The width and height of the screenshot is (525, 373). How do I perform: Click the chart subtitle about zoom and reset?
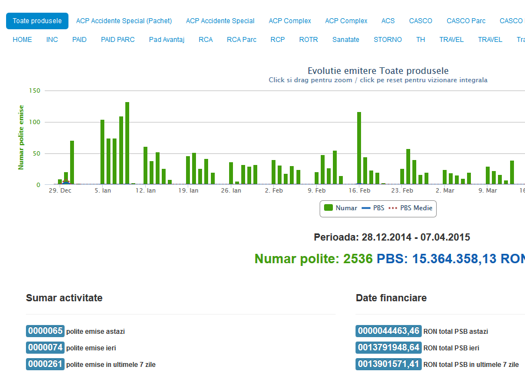(378, 80)
